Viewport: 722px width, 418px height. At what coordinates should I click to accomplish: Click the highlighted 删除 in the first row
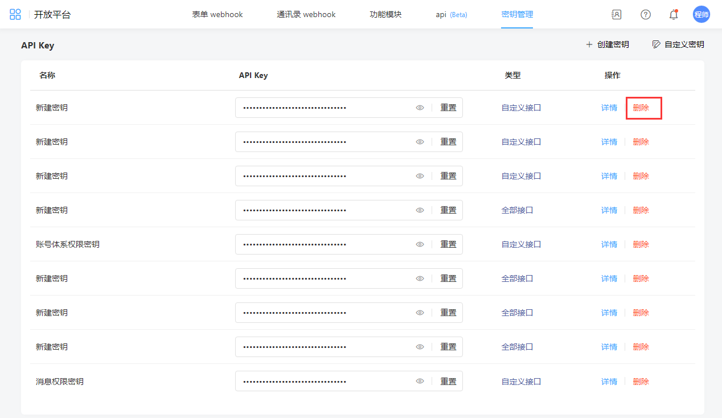tap(641, 108)
